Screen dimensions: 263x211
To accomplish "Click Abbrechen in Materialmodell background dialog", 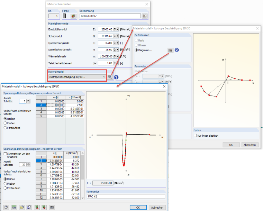I will tap(250, 145).
